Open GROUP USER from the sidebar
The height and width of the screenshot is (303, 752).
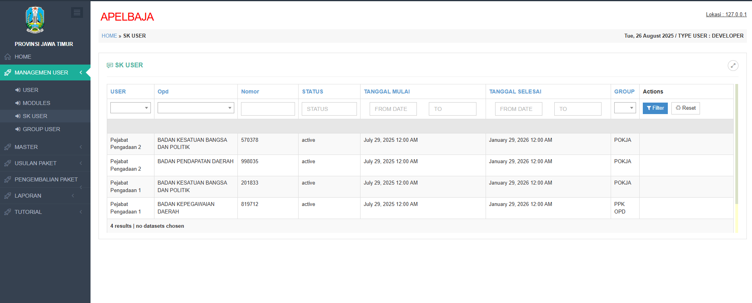41,129
